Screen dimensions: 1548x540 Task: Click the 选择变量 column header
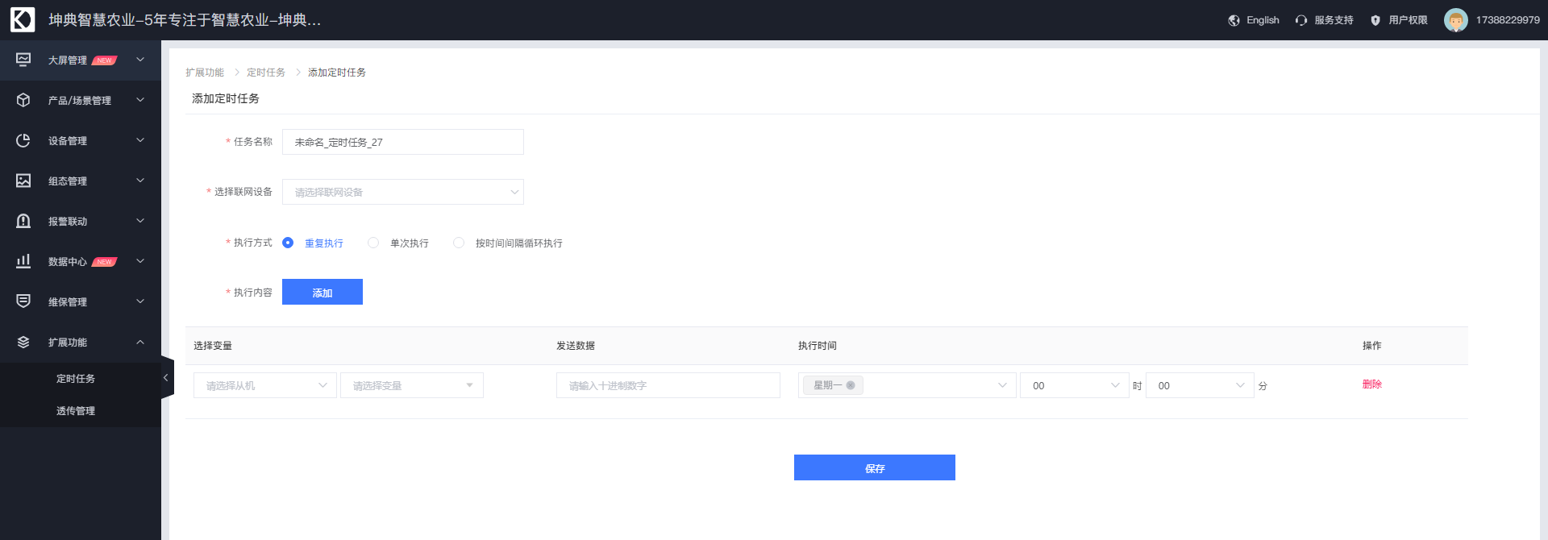pos(213,346)
